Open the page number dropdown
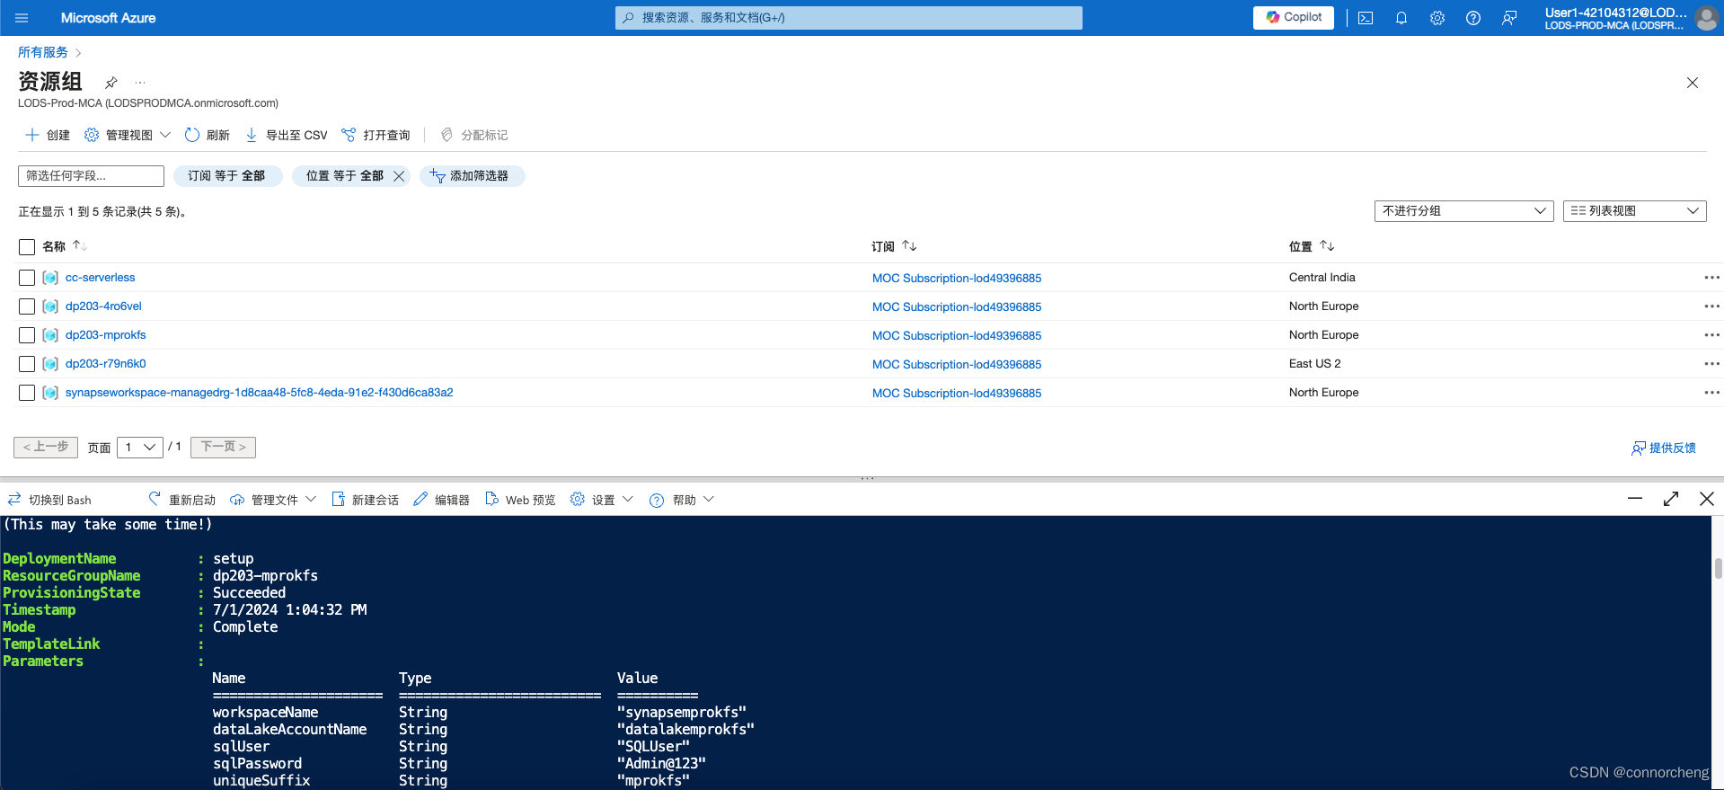 click(140, 447)
